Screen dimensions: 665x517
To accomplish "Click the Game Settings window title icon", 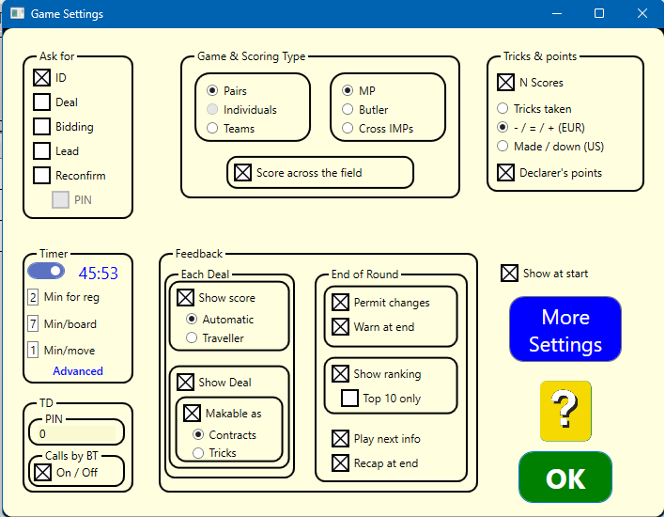I will point(17,14).
